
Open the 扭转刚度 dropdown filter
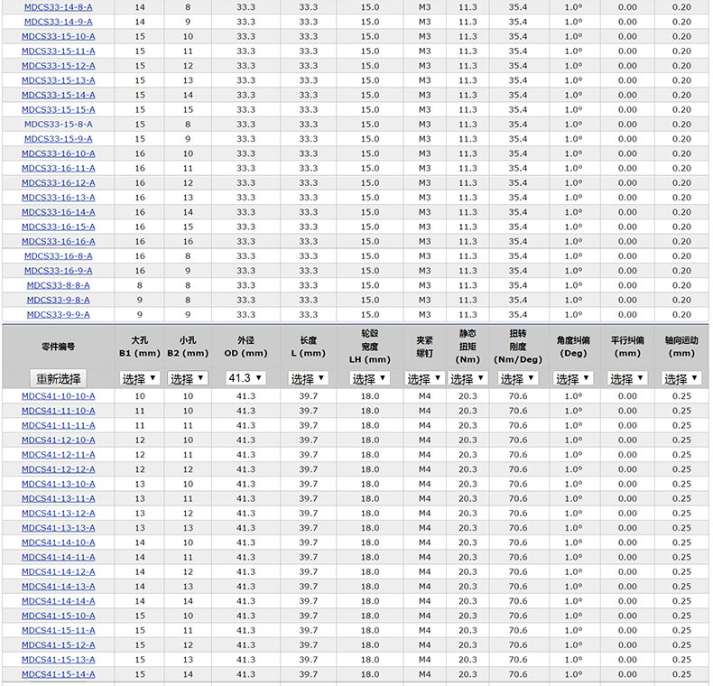(518, 379)
